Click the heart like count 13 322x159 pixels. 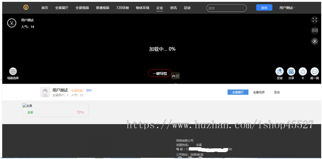click(80, 112)
